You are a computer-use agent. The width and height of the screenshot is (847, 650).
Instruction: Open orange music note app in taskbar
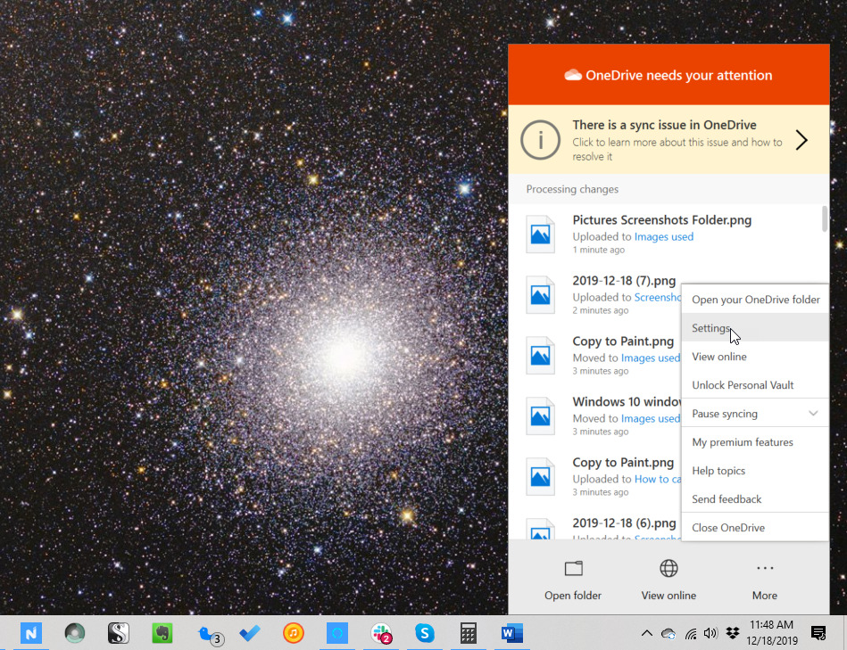pos(294,633)
